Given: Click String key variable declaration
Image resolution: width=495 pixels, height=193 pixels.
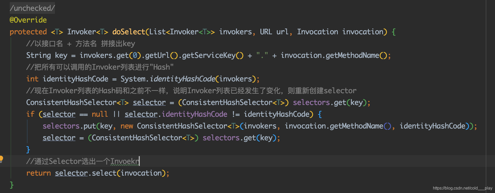Looking at the screenshot, I should tap(47, 55).
